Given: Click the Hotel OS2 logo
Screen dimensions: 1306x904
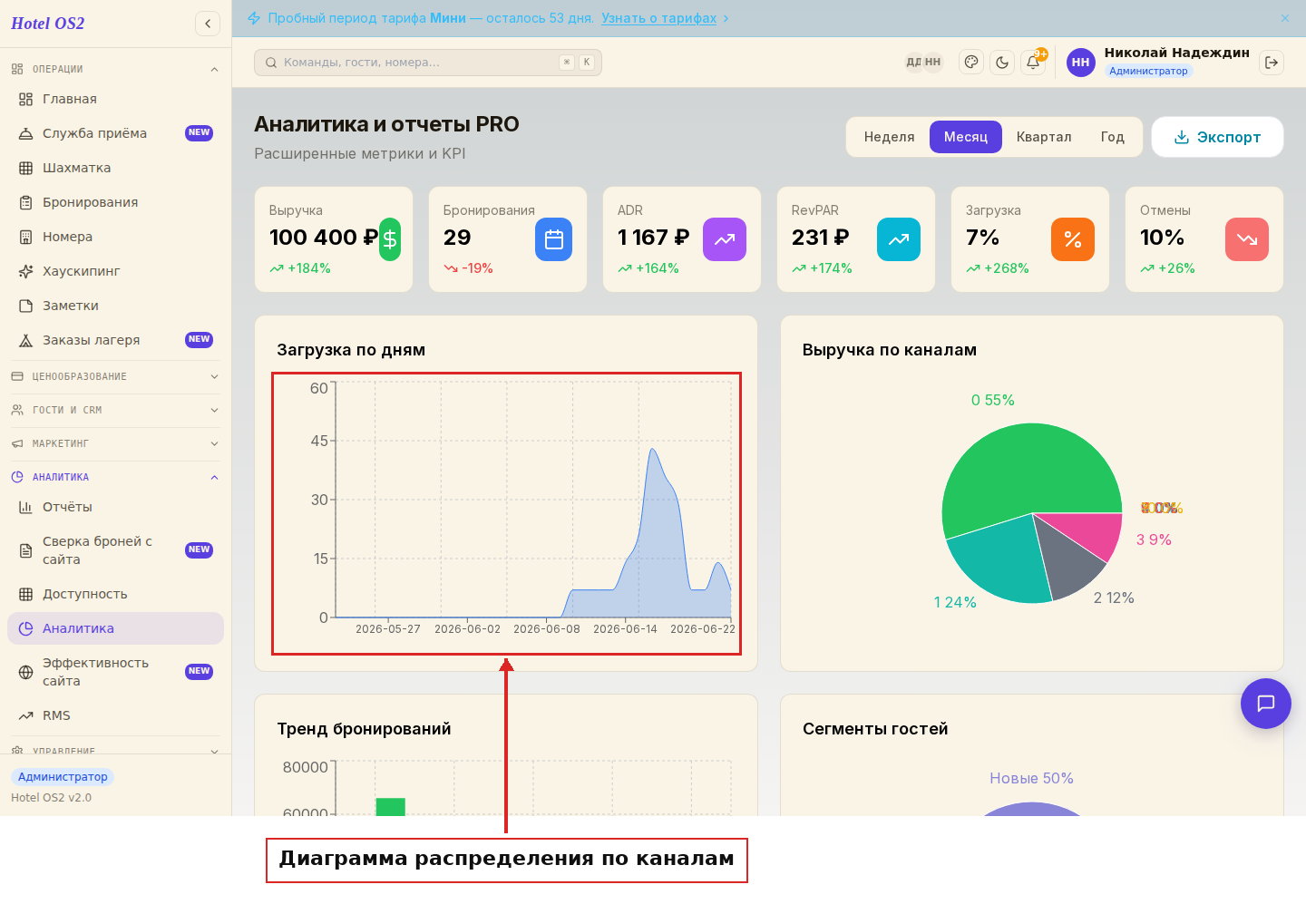Looking at the screenshot, I should click(x=48, y=24).
